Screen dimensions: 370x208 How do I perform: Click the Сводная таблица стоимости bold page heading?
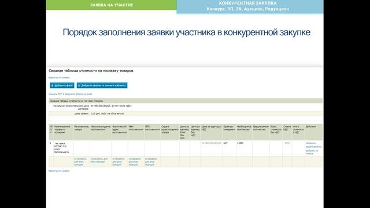tap(91, 70)
